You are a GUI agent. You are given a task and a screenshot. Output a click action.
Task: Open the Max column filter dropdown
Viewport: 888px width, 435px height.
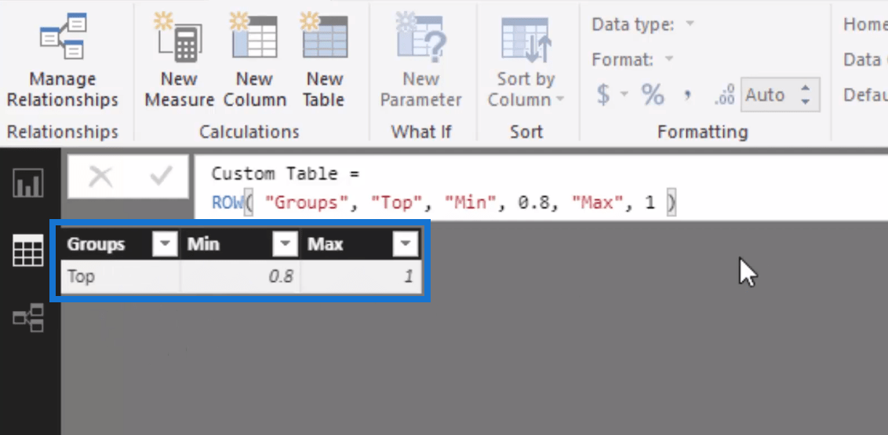pos(406,244)
